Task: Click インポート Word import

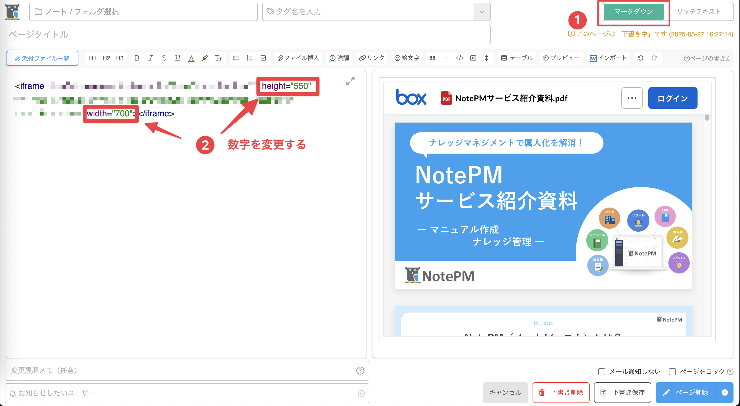Action: click(x=609, y=58)
